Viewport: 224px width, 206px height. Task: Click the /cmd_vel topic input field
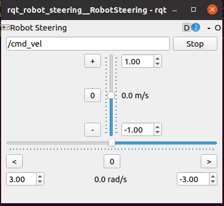pos(88,44)
